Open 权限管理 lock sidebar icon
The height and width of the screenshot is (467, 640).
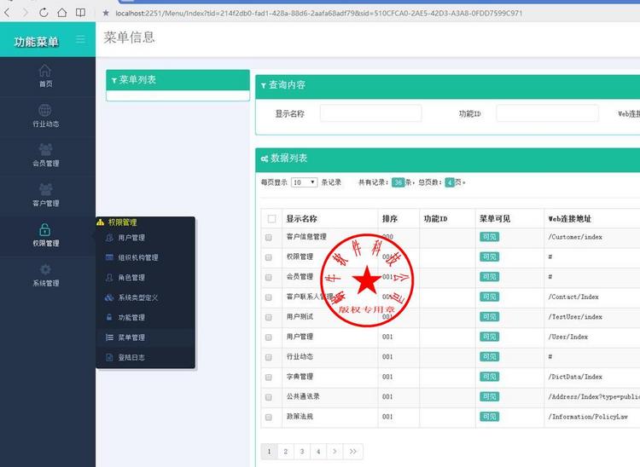45,229
